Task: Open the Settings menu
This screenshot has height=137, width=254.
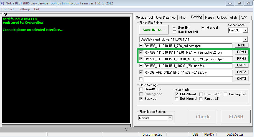Action: click(x=24, y=9)
